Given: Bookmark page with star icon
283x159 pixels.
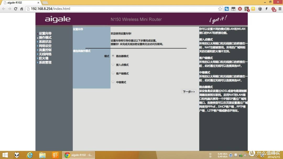Looking at the screenshot, I should coord(220,9).
